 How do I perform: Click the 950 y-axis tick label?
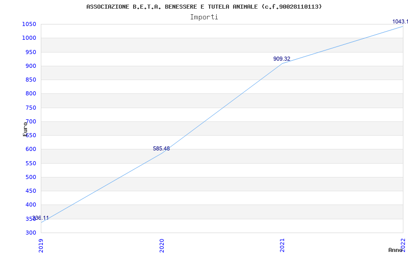[31, 52]
